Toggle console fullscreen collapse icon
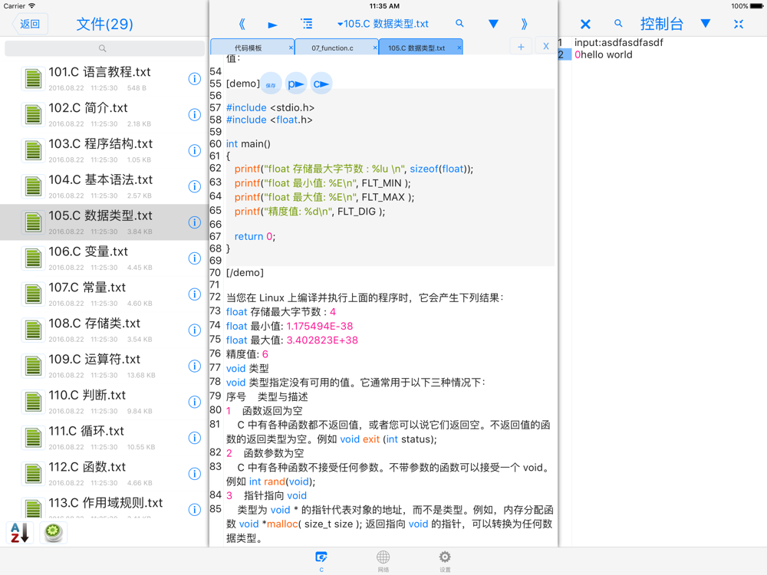This screenshot has height=575, width=767. pos(739,24)
